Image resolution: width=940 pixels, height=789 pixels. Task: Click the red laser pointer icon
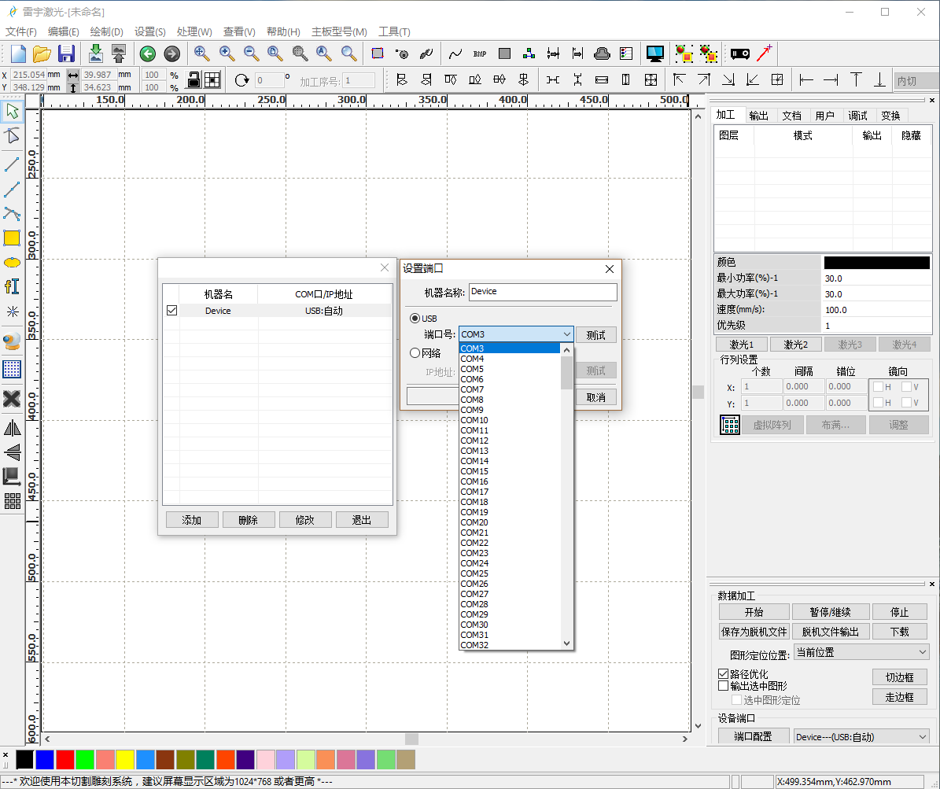[765, 53]
